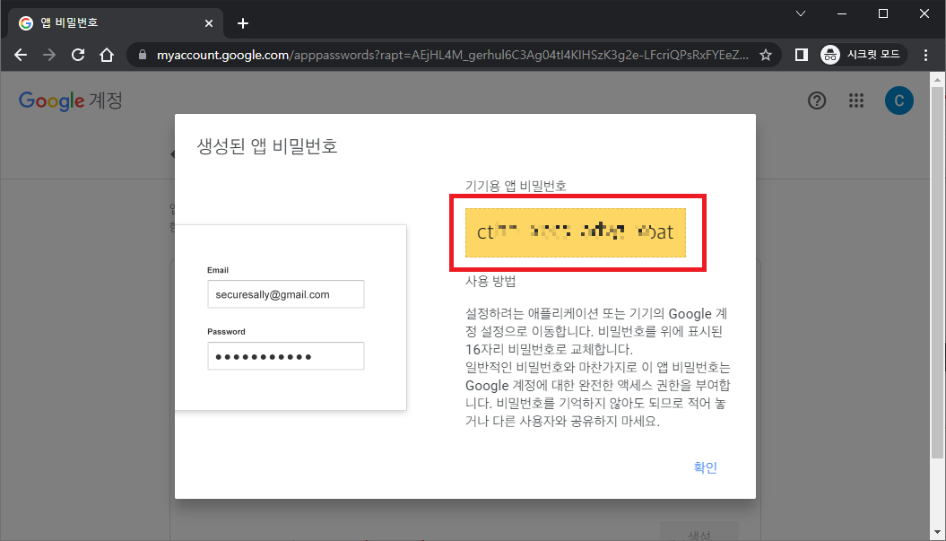Screen dimensions: 946x541
Task: Open the Google help question mark
Action: [x=817, y=100]
